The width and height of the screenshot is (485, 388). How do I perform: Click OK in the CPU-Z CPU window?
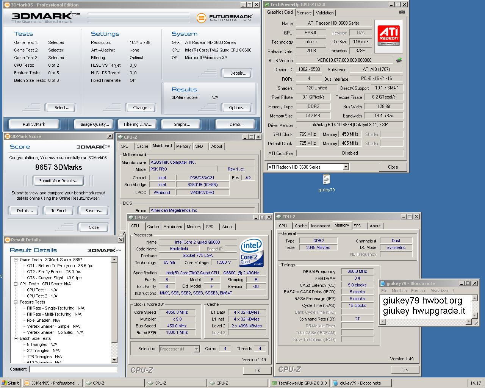[x=257, y=371]
